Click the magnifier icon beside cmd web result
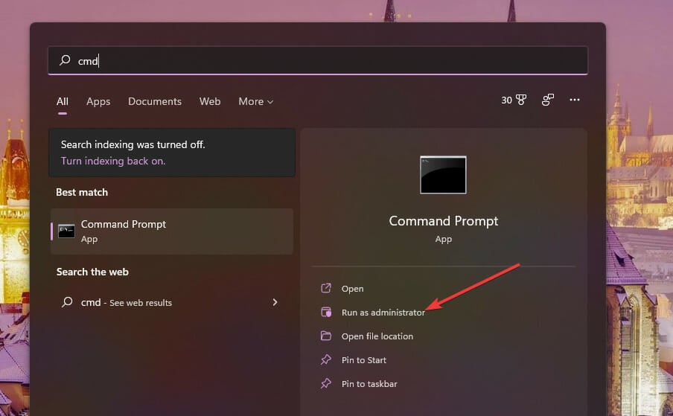Viewport: 673px width, 416px height. click(x=67, y=302)
